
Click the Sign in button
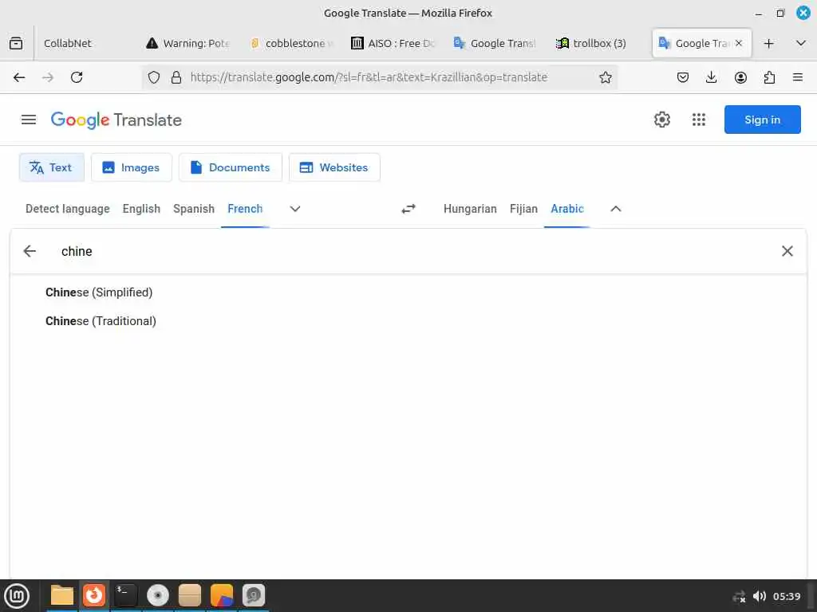pyautogui.click(x=762, y=120)
